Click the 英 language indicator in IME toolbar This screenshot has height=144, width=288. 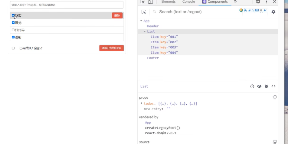[x=245, y=10]
